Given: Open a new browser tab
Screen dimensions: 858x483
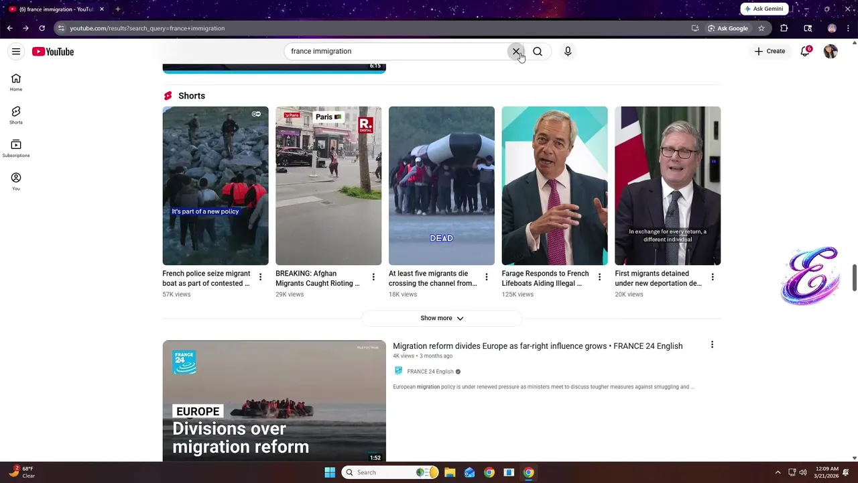Looking at the screenshot, I should click(x=117, y=9).
